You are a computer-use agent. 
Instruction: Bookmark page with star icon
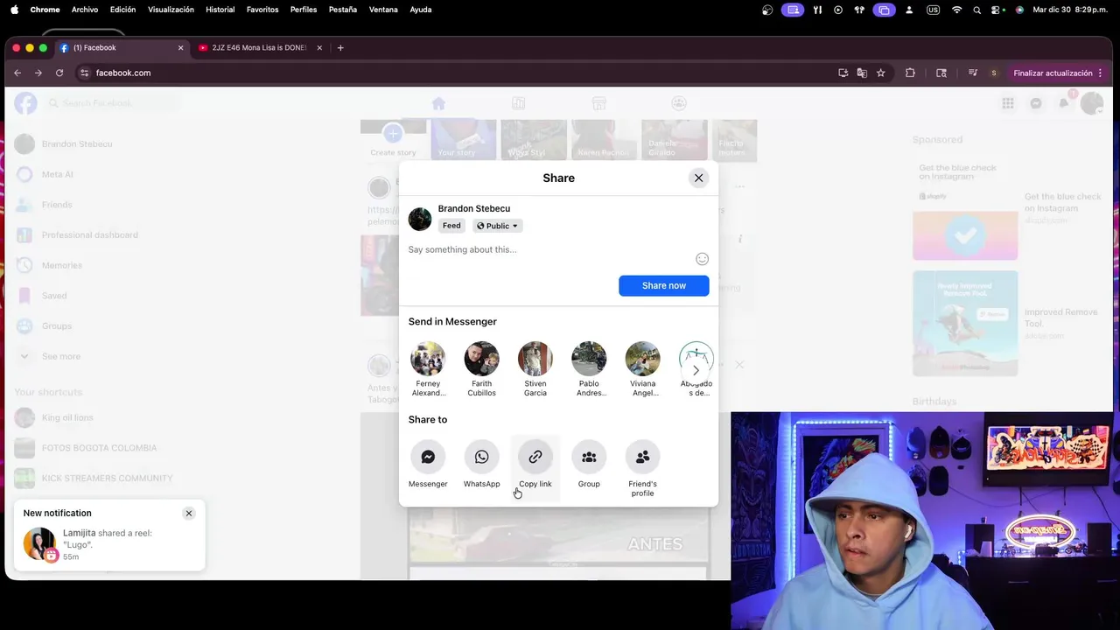pos(881,73)
